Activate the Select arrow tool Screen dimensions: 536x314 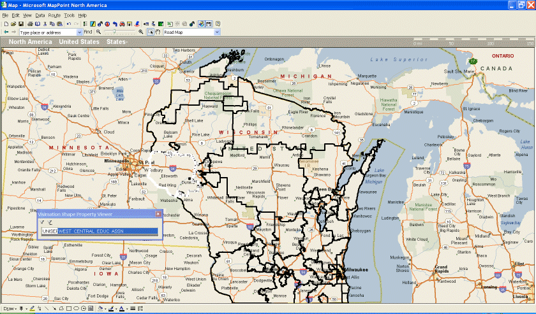tap(151, 32)
